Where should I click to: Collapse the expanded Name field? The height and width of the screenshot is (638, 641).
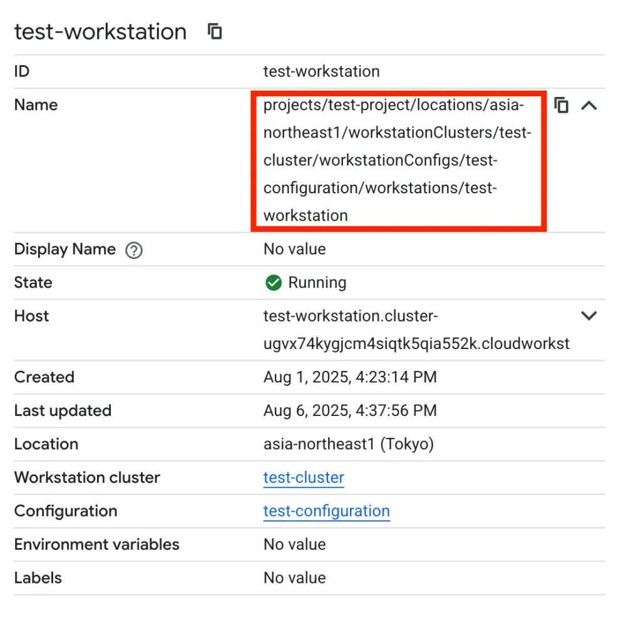589,106
